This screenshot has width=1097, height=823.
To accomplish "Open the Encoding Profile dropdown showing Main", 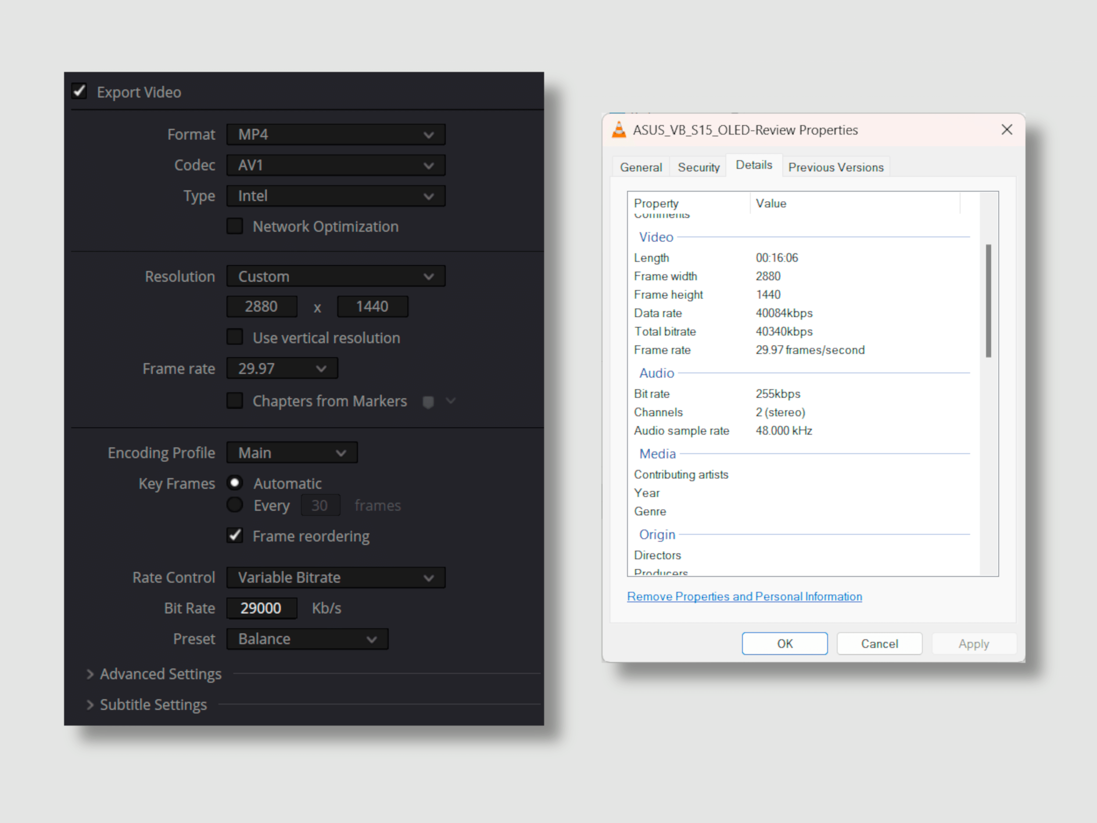I will click(x=292, y=453).
